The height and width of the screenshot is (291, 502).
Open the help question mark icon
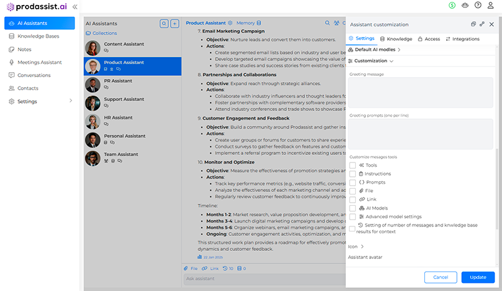478,6
